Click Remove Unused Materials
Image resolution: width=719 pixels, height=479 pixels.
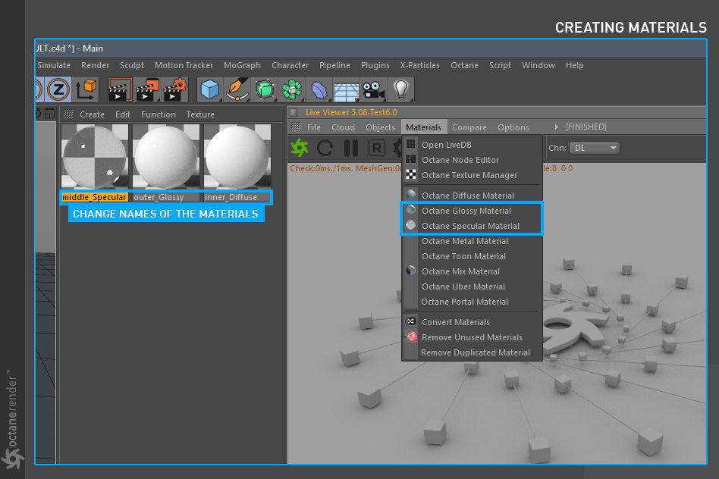pos(472,337)
